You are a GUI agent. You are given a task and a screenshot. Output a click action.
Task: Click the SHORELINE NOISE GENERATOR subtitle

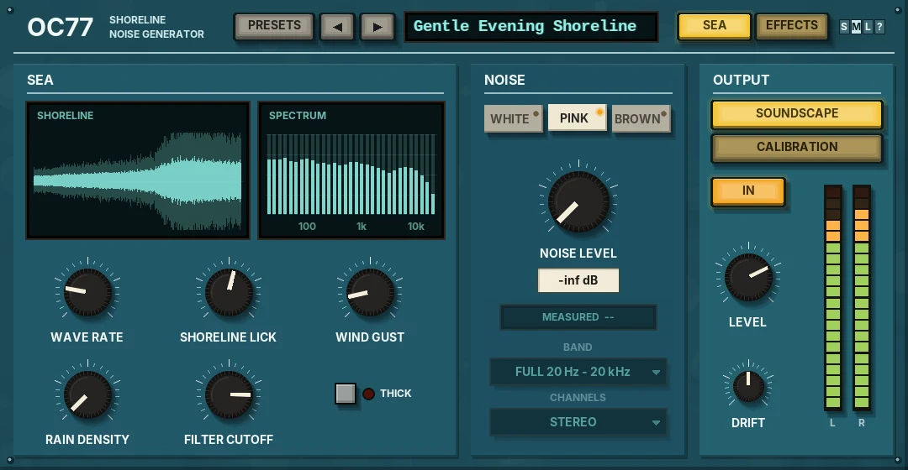(156, 27)
